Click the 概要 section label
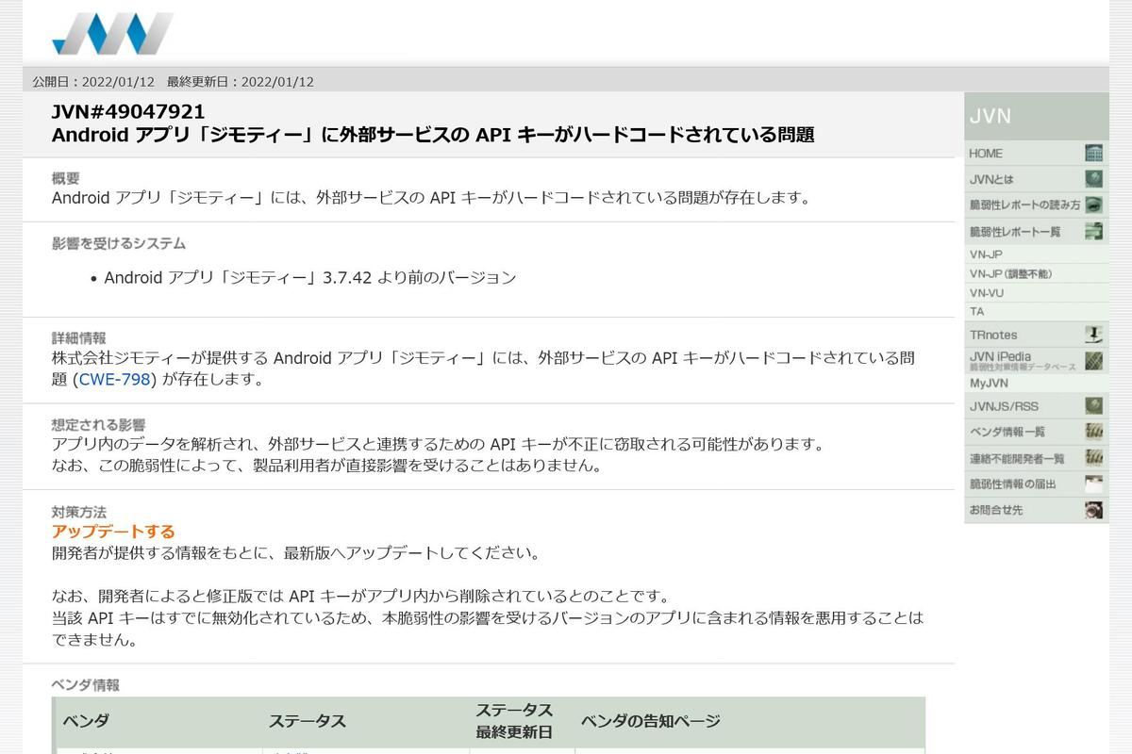The width and height of the screenshot is (1132, 754). pos(66,177)
